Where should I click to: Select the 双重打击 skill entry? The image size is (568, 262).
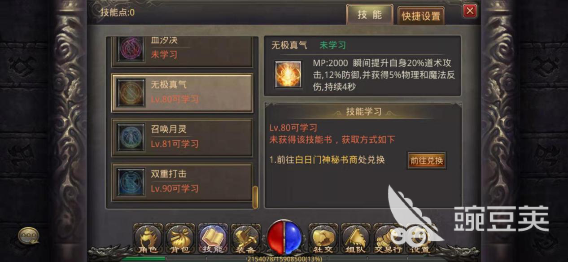(x=182, y=182)
